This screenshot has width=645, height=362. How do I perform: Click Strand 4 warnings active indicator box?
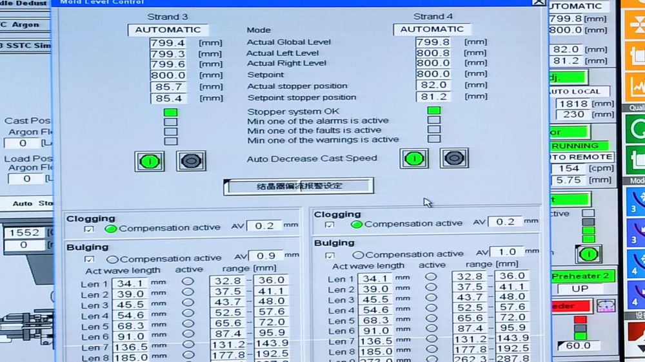coord(433,138)
